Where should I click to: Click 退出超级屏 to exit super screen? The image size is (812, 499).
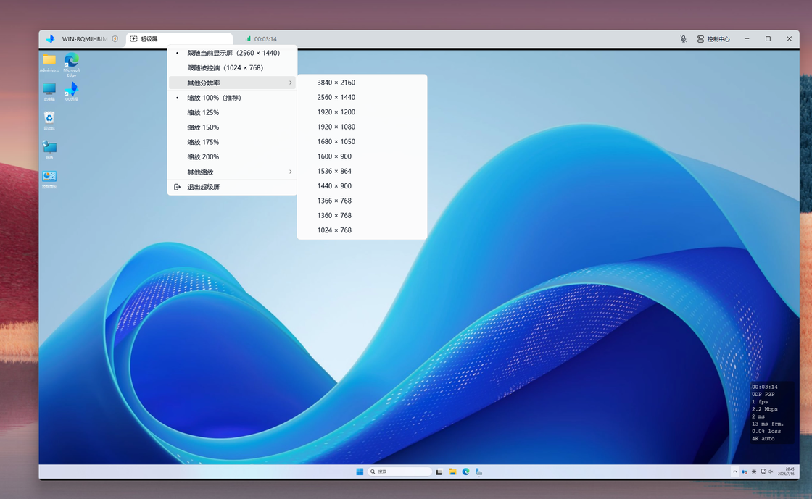pyautogui.click(x=232, y=187)
